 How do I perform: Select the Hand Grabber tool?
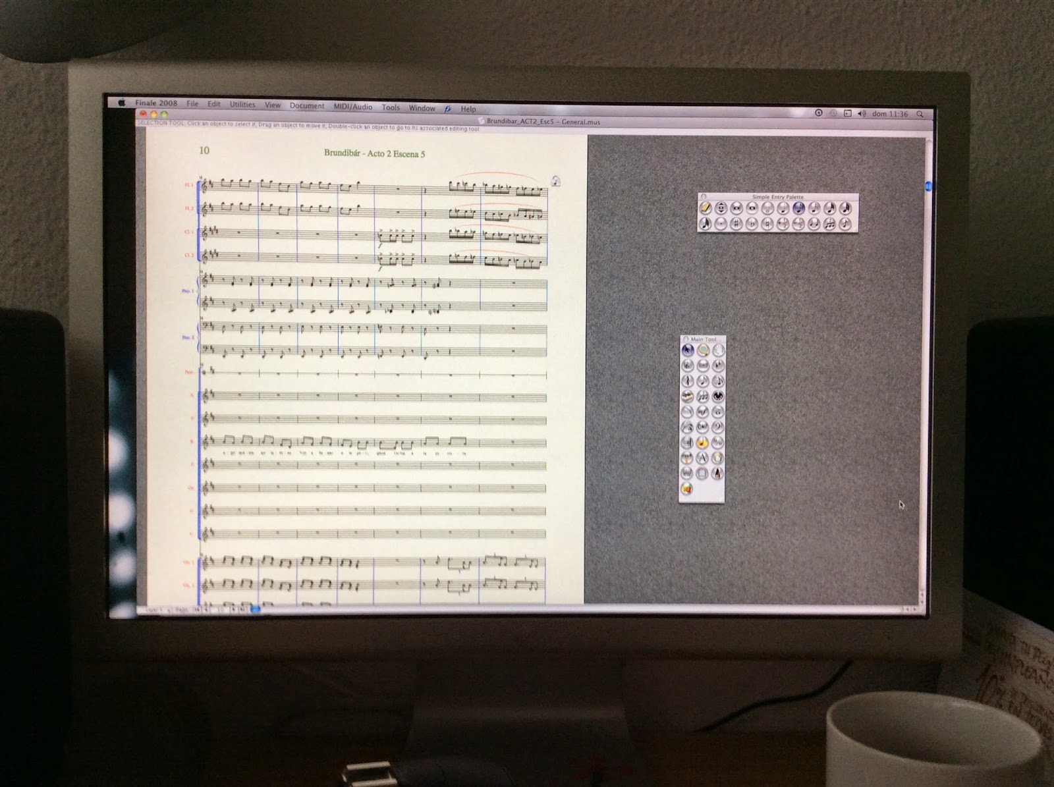click(718, 350)
